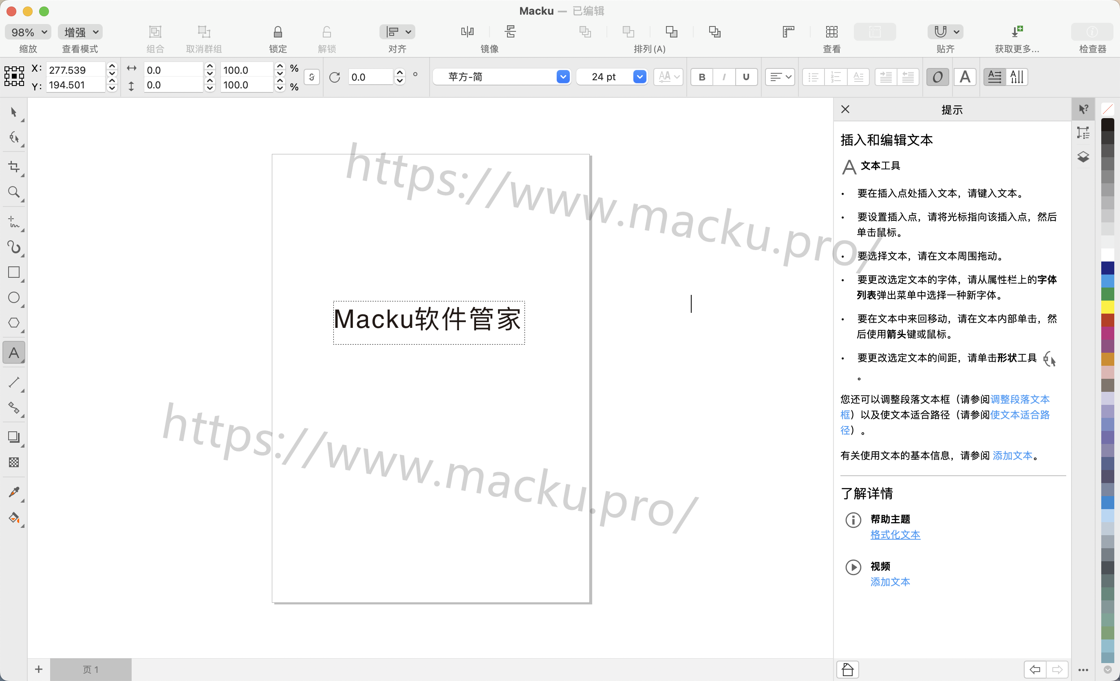Pick the black color swatch in palette
This screenshot has height=681, width=1120.
pyautogui.click(x=1108, y=125)
